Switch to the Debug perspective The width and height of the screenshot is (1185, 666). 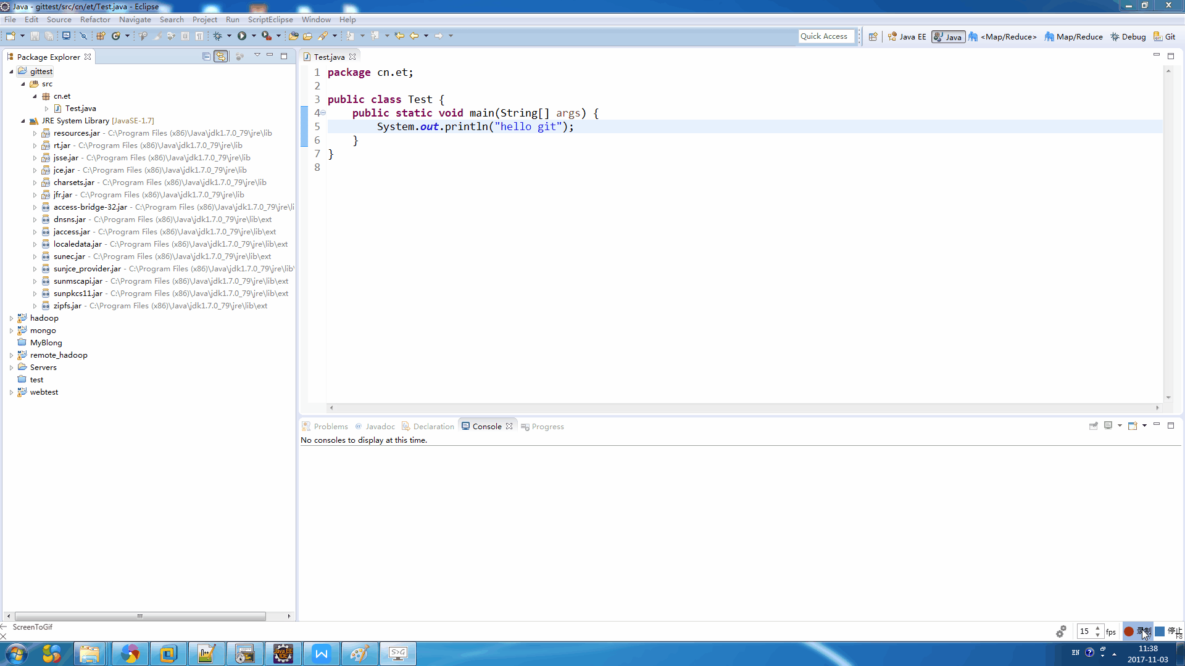tap(1128, 36)
